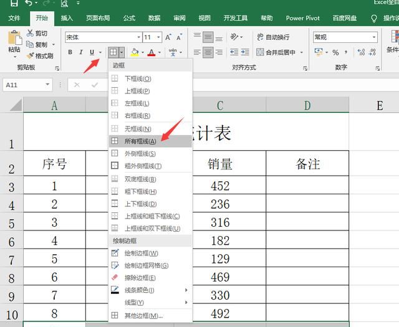Click the middle align icon
Screen dimensions: 399x327
(208, 37)
